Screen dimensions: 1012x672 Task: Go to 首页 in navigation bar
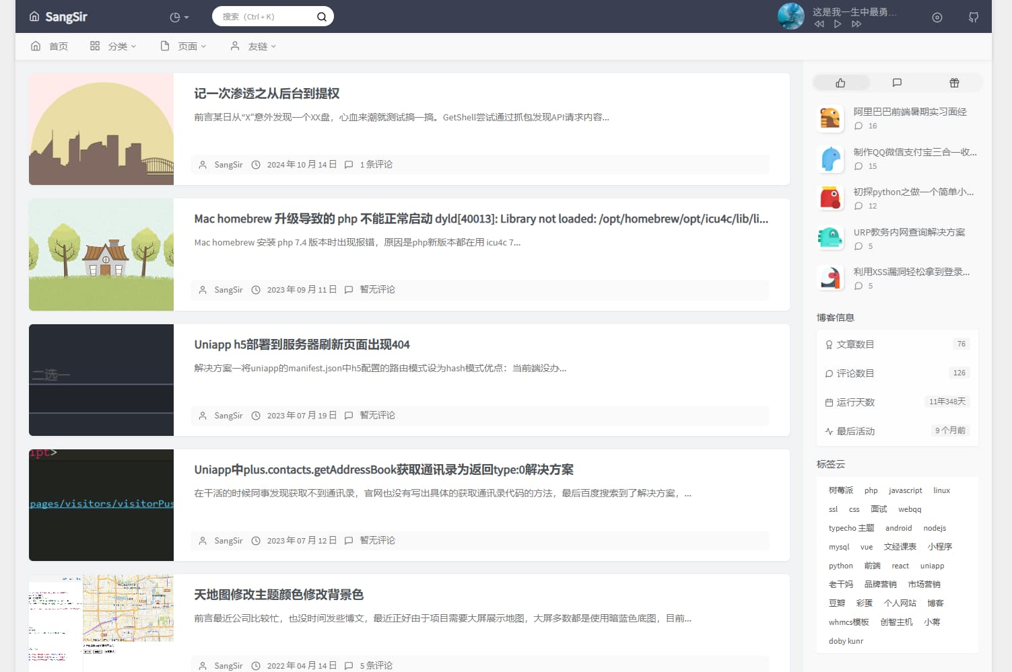[50, 46]
